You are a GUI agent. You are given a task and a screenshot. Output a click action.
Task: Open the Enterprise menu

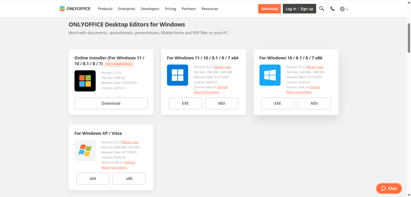pyautogui.click(x=127, y=9)
